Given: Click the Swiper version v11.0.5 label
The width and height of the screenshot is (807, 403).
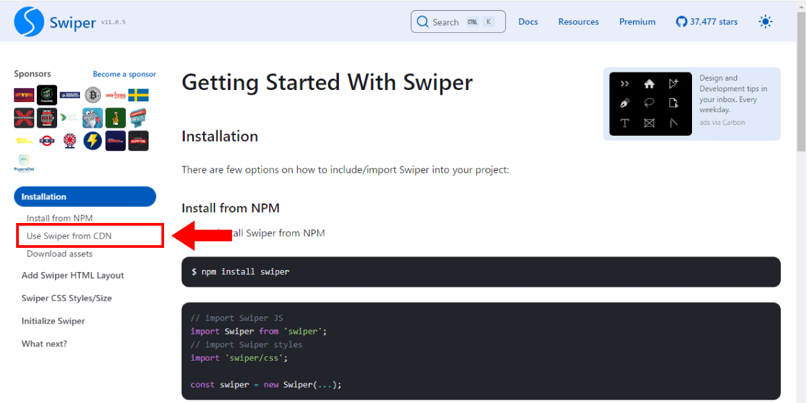Looking at the screenshot, I should click(113, 22).
